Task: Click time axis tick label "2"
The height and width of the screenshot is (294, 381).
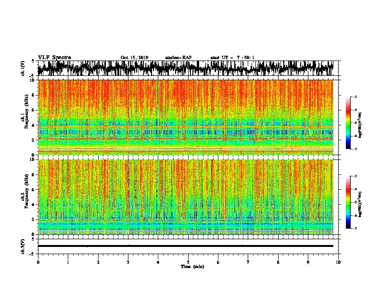Action: 98,262
